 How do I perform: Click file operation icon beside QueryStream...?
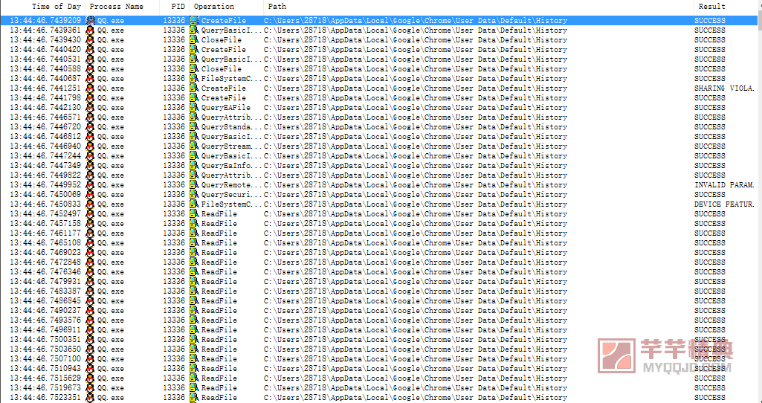pyautogui.click(x=194, y=146)
